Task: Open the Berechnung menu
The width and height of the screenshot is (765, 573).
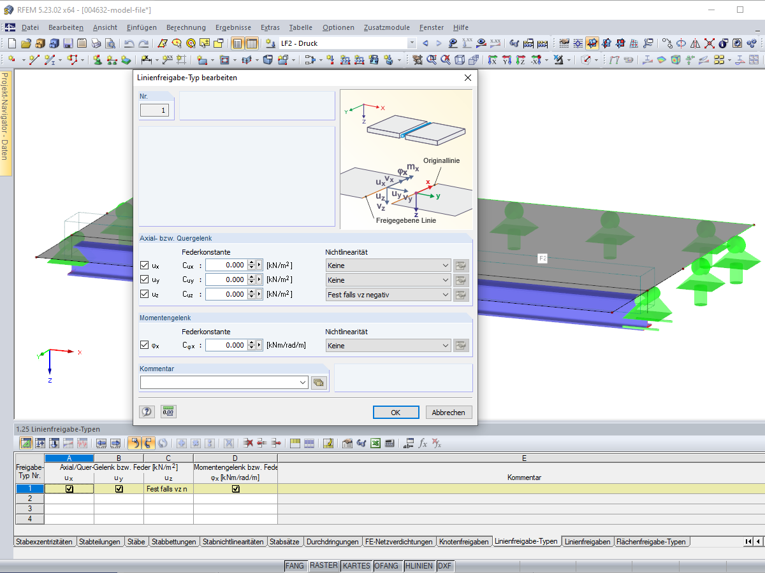Action: (186, 27)
